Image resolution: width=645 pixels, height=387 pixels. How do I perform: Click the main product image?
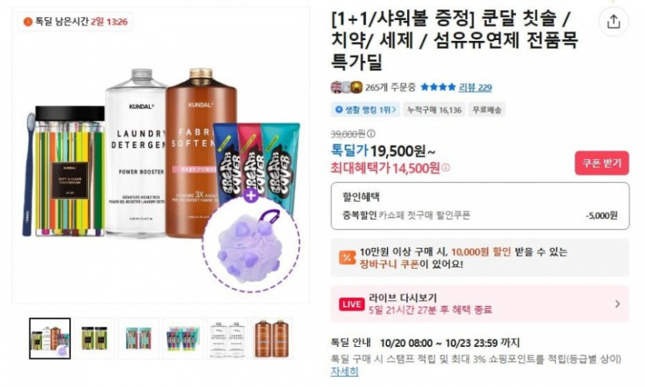[161, 155]
